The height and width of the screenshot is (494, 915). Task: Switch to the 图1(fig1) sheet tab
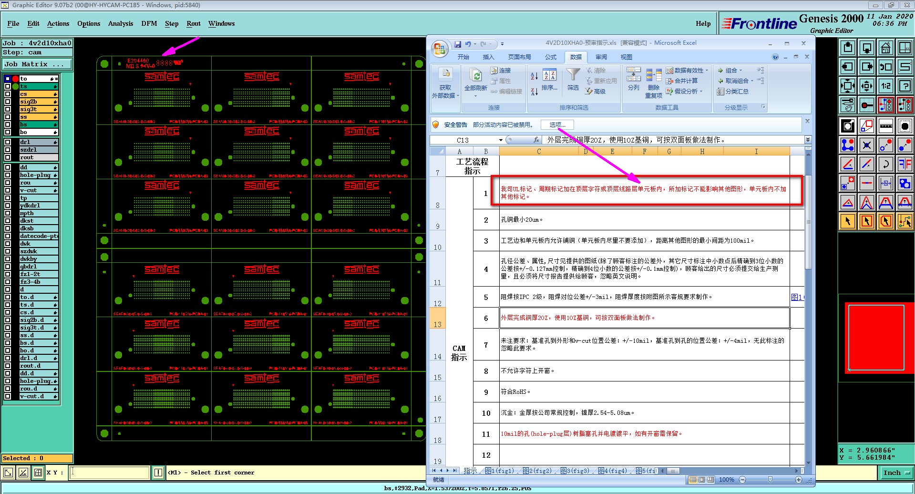499,471
